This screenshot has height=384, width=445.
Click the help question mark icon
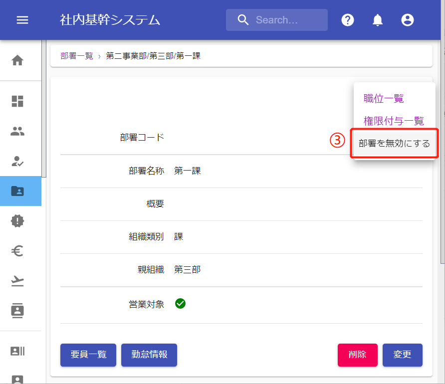348,20
